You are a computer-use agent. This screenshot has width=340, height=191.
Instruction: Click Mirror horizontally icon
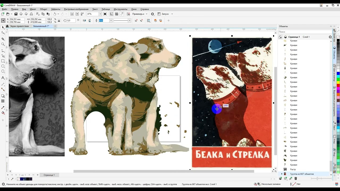(x=84, y=20)
